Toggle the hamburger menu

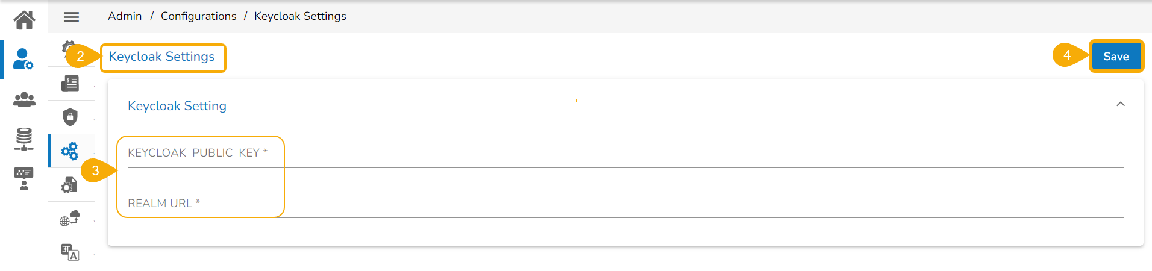click(72, 17)
